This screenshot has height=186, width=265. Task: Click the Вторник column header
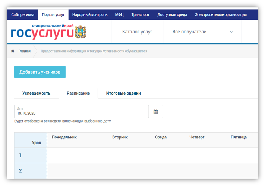pos(120,137)
